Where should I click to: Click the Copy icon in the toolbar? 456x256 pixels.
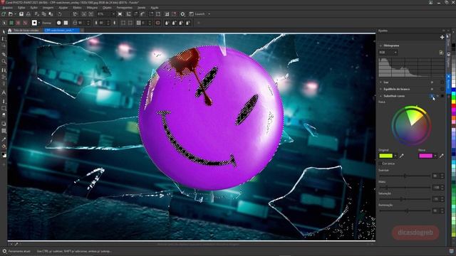pyautogui.click(x=44, y=14)
